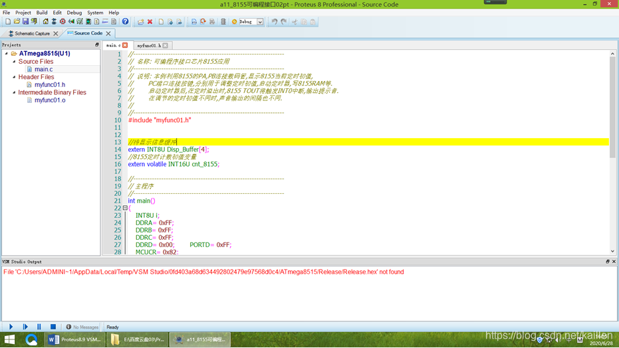
Task: Click the Add Project folder icon
Action: tap(141, 22)
